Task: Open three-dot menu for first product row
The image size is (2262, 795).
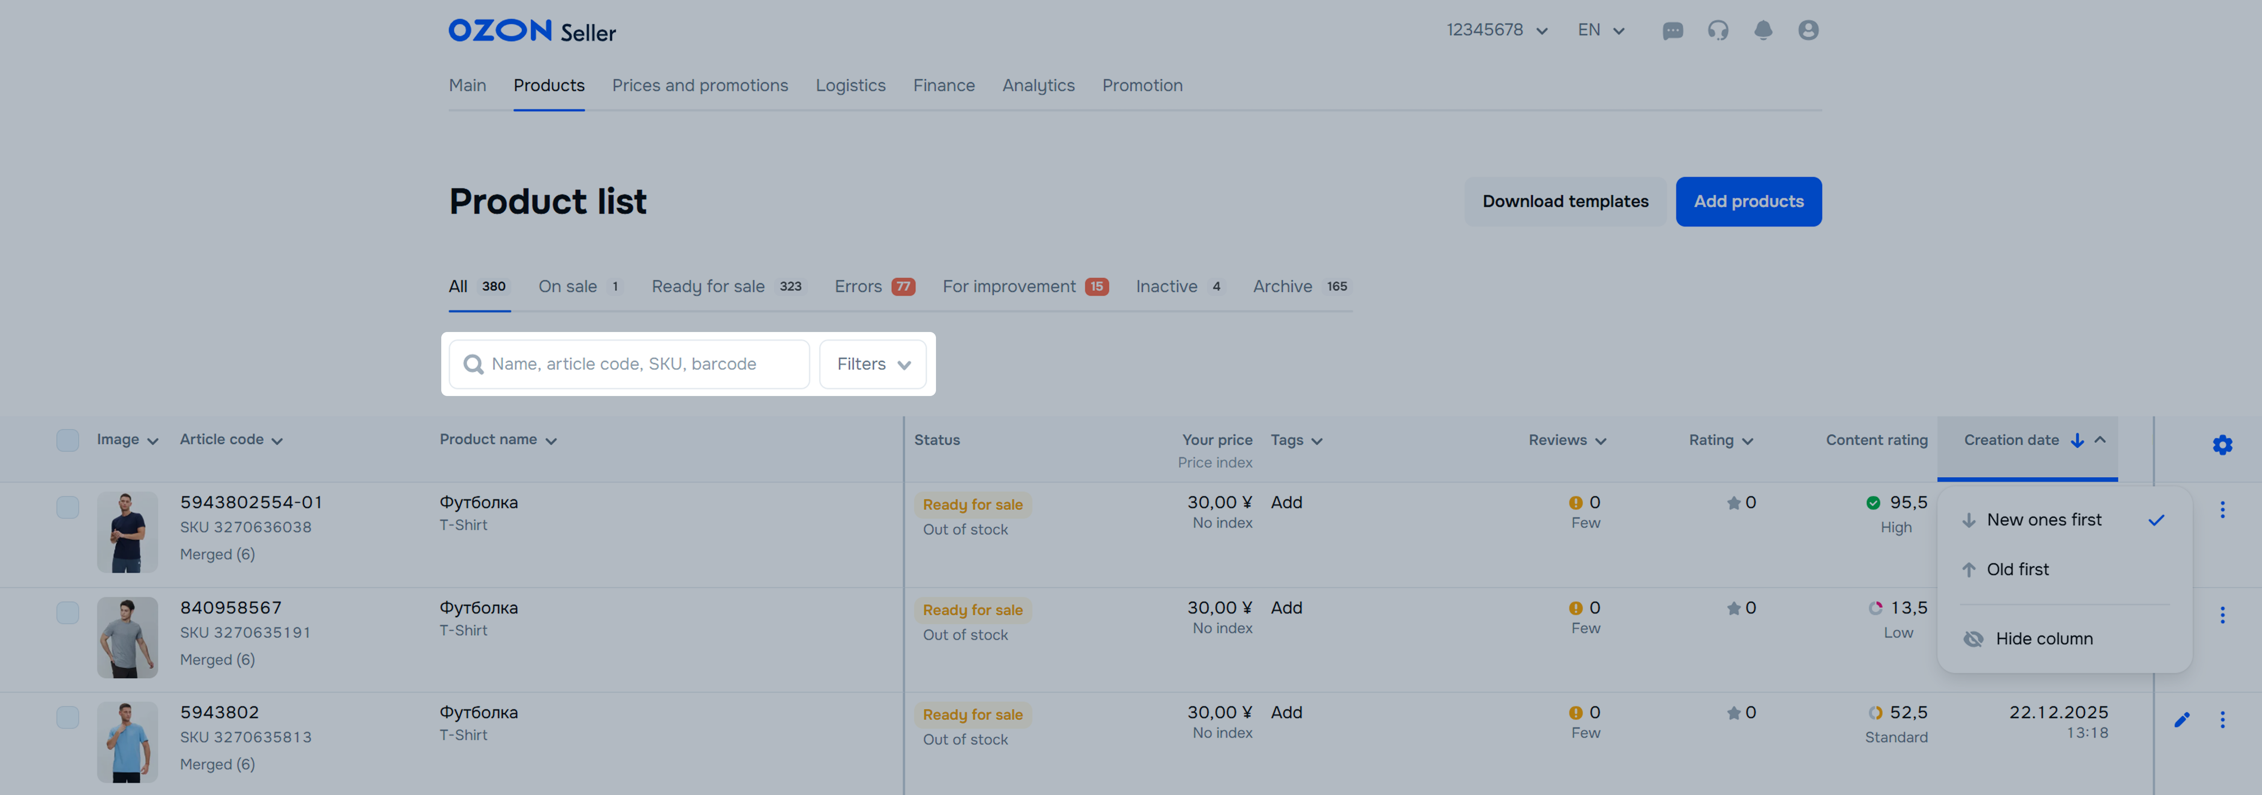Action: (2222, 510)
